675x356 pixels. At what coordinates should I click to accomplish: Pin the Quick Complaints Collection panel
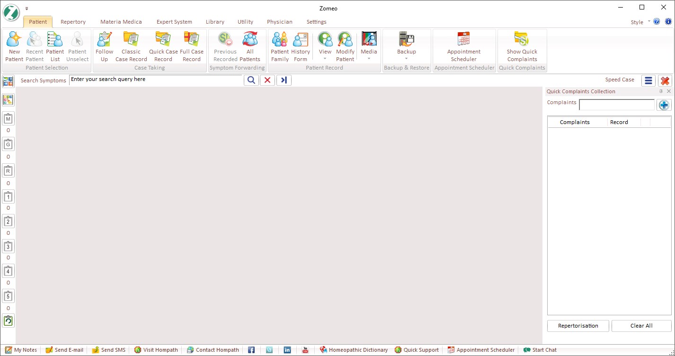[661, 91]
